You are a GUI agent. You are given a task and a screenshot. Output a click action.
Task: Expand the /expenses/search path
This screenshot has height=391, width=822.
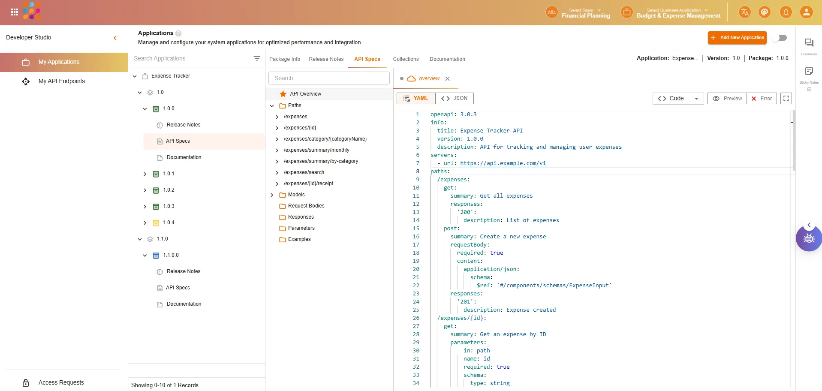click(277, 172)
